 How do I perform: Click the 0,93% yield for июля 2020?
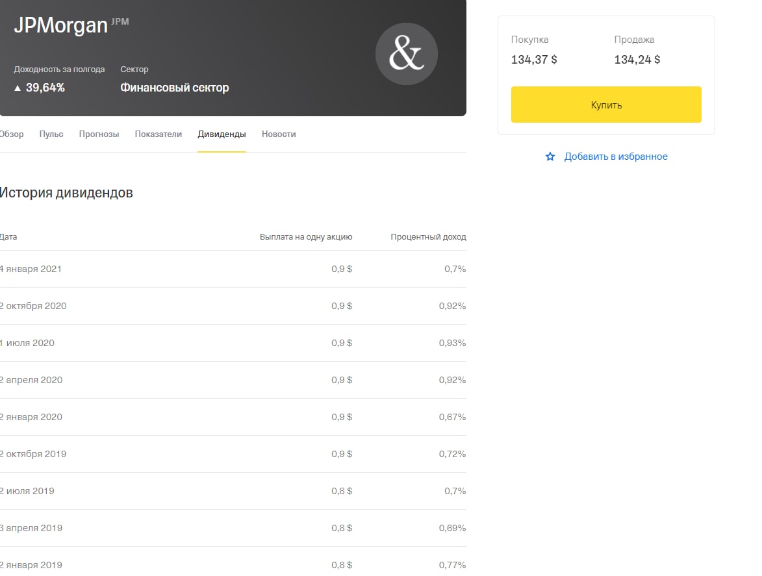coord(452,343)
